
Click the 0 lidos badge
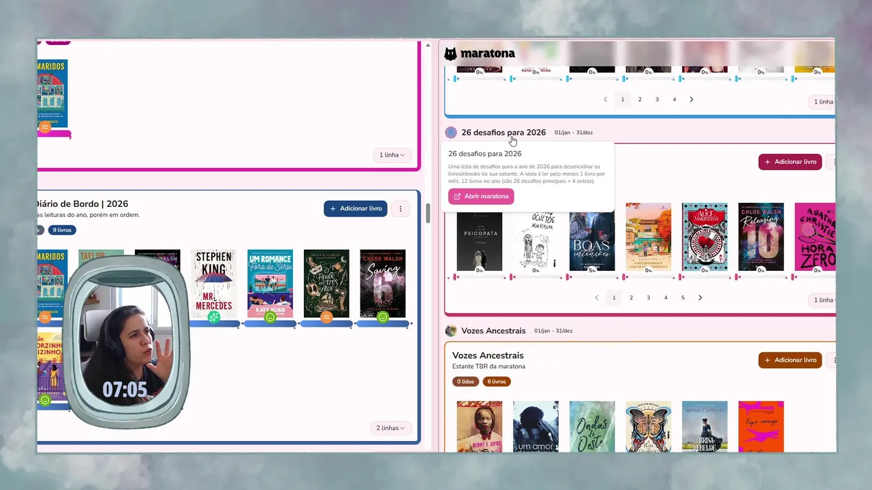click(x=465, y=382)
